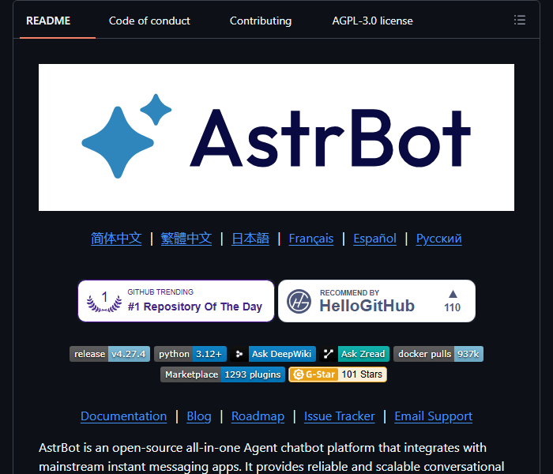The height and width of the screenshot is (474, 553).
Task: Click the HelloGitHub logo icon
Action: (299, 301)
